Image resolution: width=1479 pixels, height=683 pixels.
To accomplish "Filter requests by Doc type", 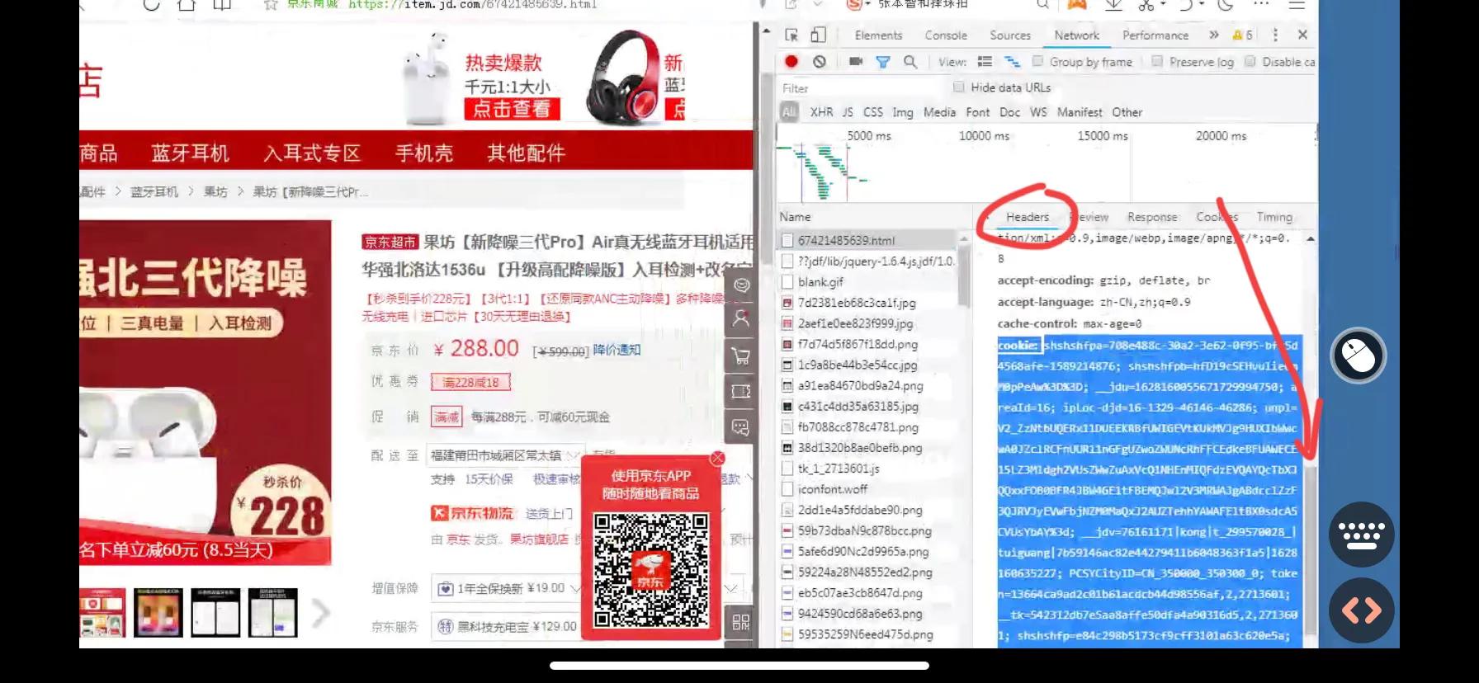I will tap(1009, 112).
